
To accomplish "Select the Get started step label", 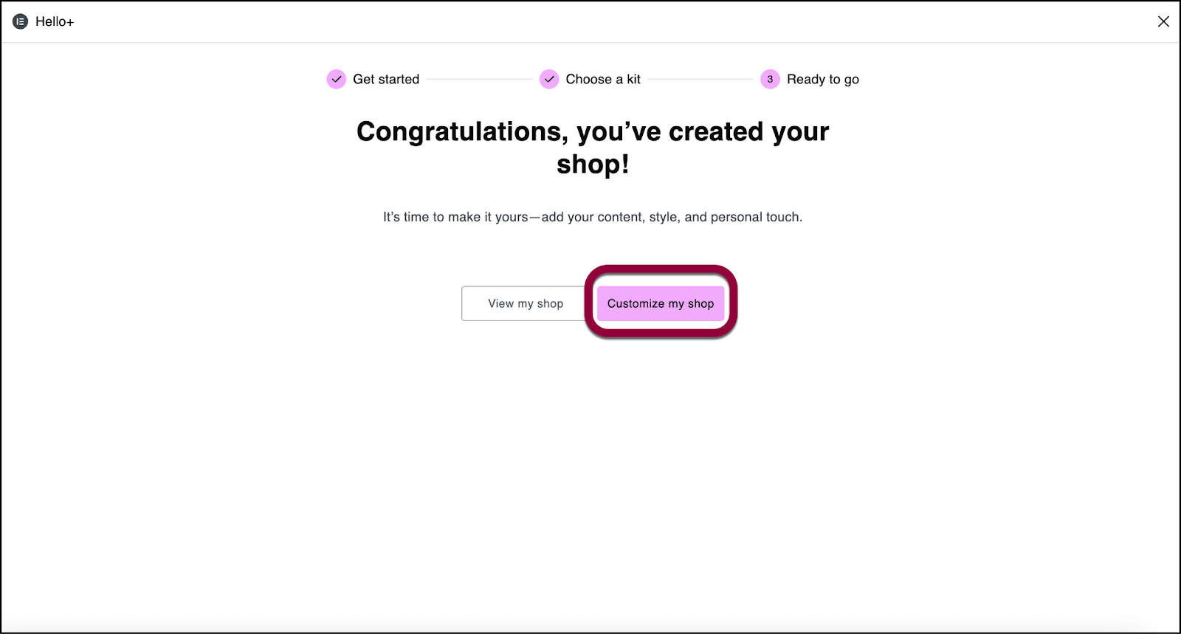I will click(386, 79).
